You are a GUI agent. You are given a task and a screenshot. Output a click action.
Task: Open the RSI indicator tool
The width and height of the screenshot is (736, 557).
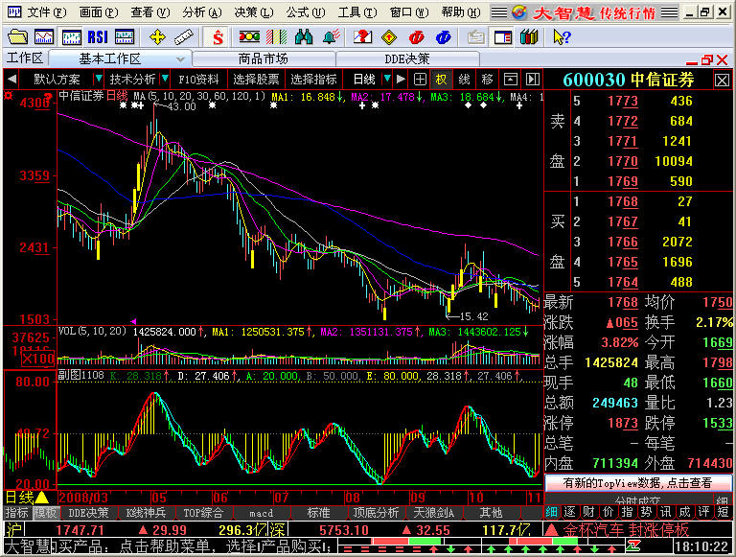(98, 36)
